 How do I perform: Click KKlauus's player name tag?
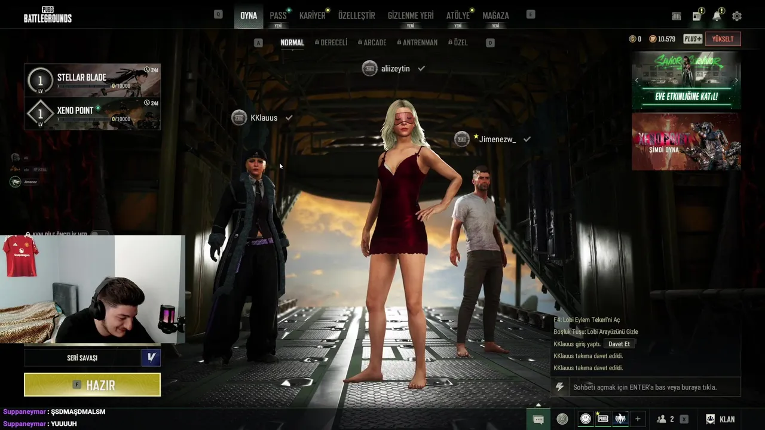point(264,118)
